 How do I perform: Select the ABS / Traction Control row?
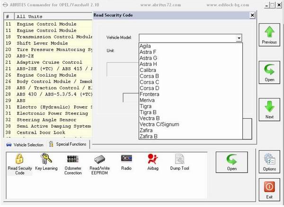48,88
